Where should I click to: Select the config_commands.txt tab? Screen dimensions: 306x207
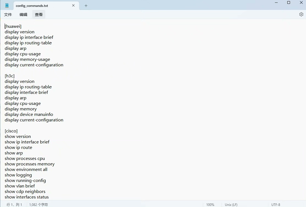46,6
